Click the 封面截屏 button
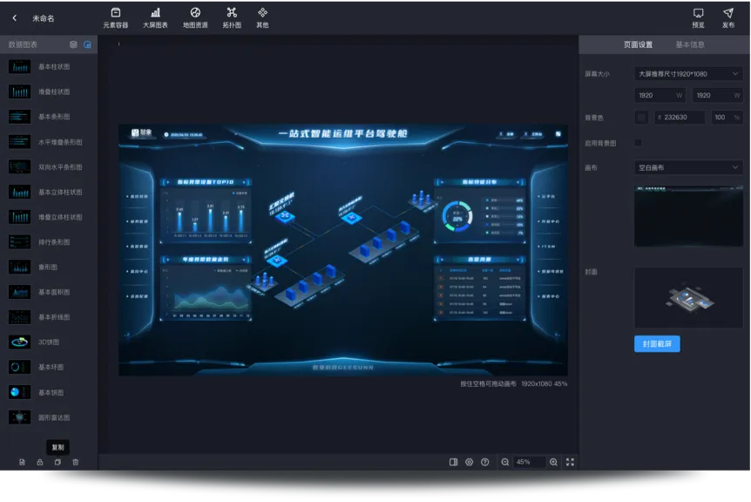The width and height of the screenshot is (751, 502). 657,344
